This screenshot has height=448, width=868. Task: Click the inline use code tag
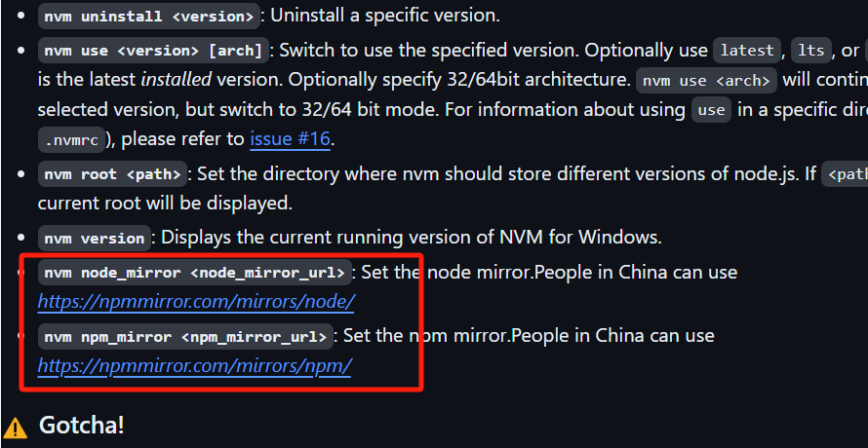pos(711,110)
